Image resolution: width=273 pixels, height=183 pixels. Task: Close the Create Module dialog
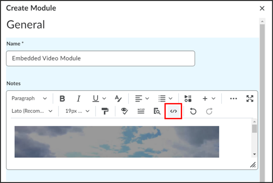point(262,8)
